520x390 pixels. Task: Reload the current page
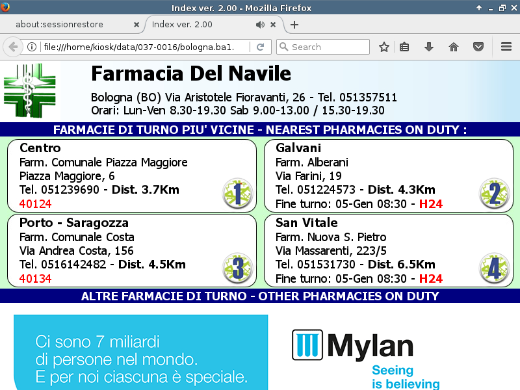[x=260, y=47]
